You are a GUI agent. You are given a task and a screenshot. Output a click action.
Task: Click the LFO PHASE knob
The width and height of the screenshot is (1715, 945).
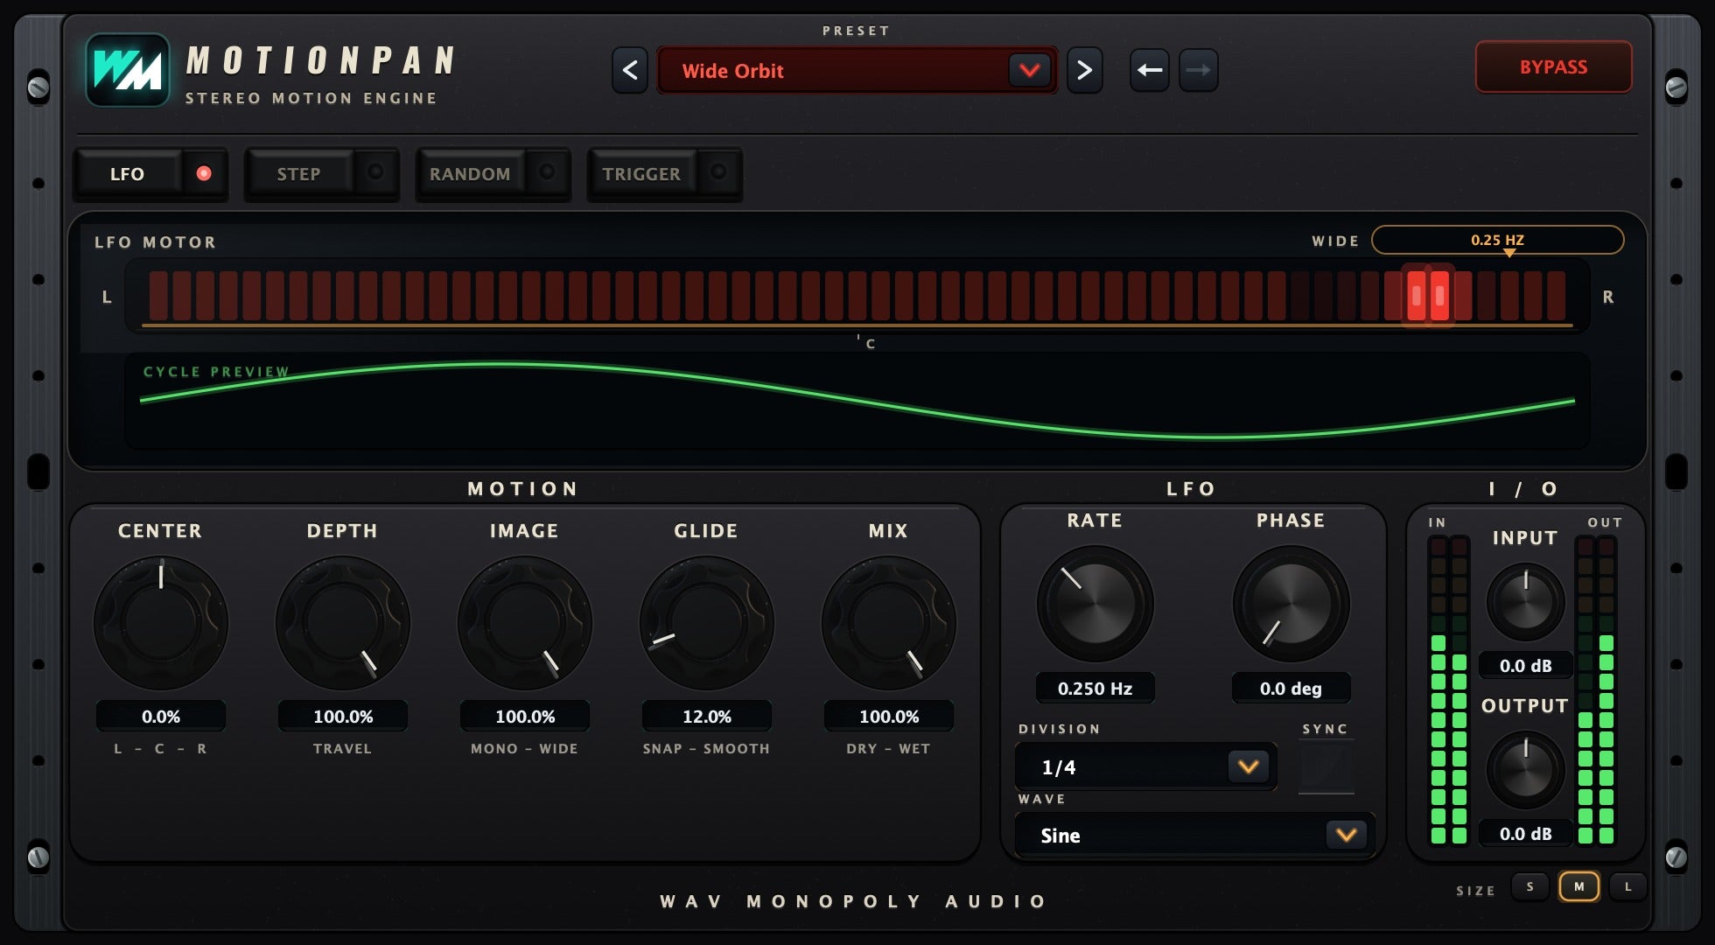(x=1291, y=604)
